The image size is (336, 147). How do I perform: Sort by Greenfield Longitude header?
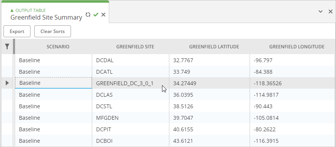297,46
